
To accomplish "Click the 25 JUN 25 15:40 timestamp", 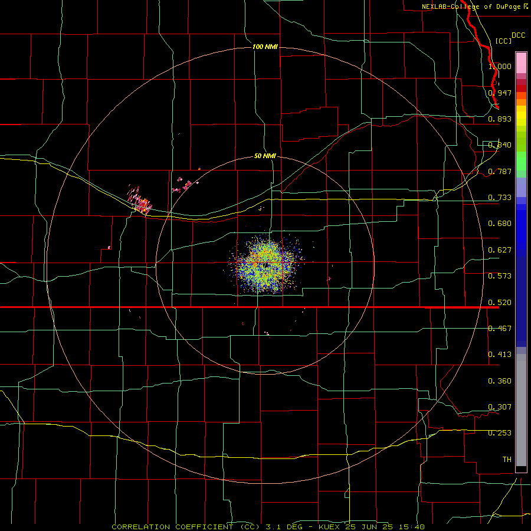I will pyautogui.click(x=385, y=527).
